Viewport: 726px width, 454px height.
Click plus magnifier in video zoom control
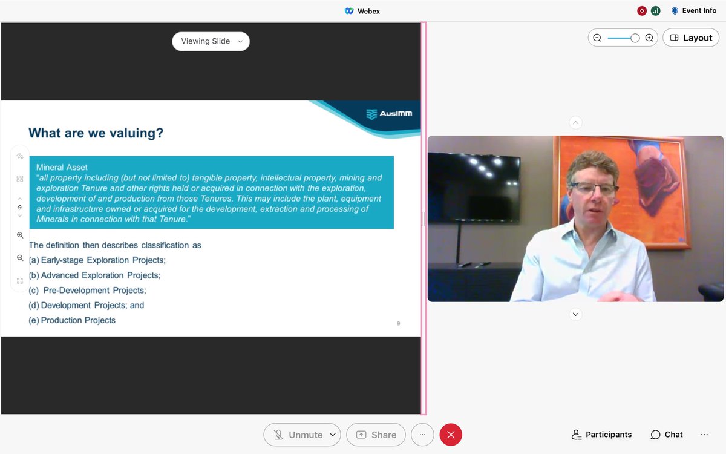coord(649,38)
